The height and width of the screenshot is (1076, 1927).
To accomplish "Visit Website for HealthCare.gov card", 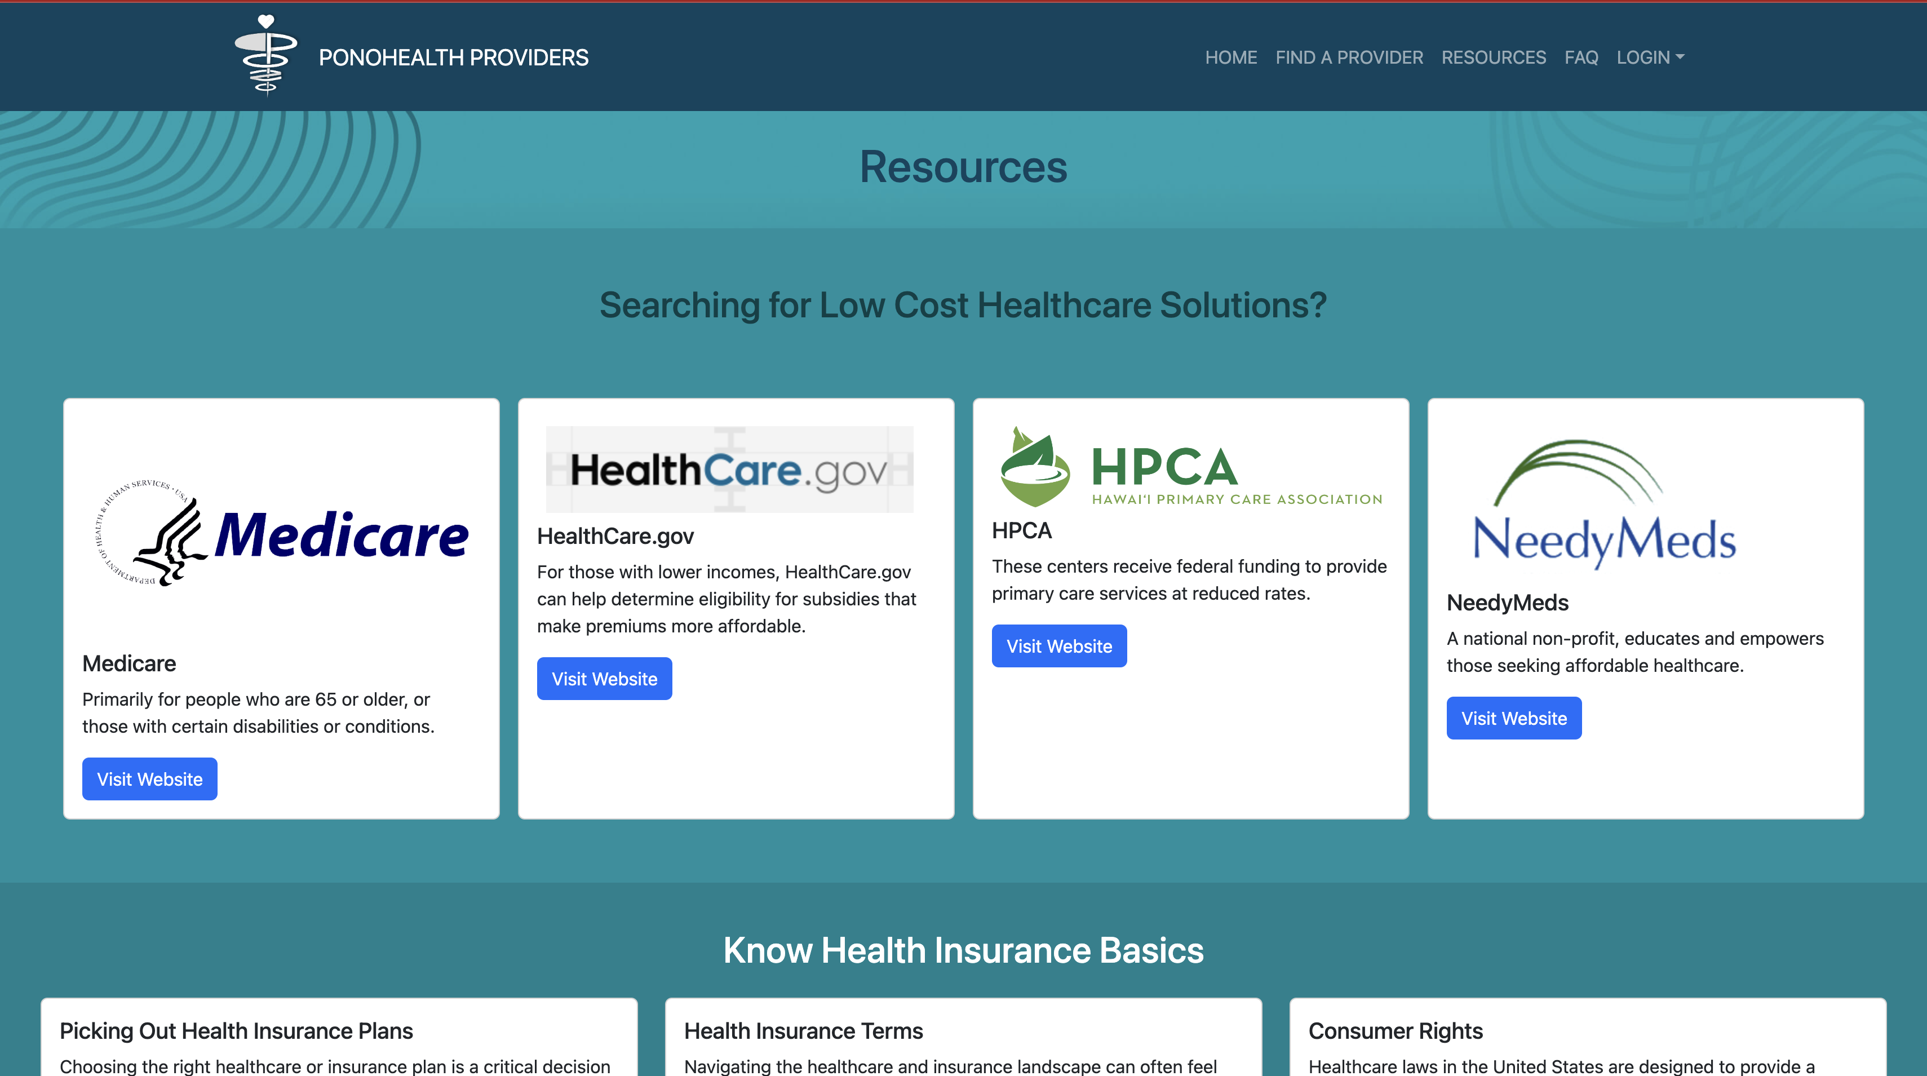I will [x=604, y=679].
